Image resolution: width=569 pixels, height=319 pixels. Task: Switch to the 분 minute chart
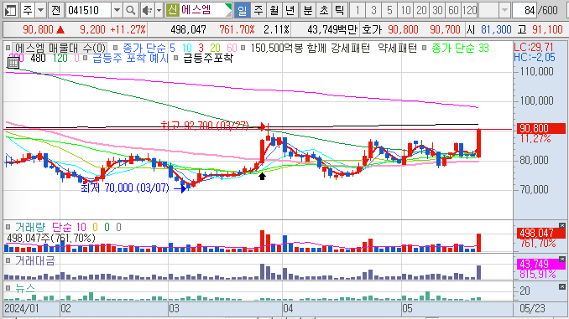point(308,10)
